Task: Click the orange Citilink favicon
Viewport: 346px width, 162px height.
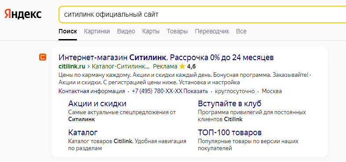Action: click(43, 58)
